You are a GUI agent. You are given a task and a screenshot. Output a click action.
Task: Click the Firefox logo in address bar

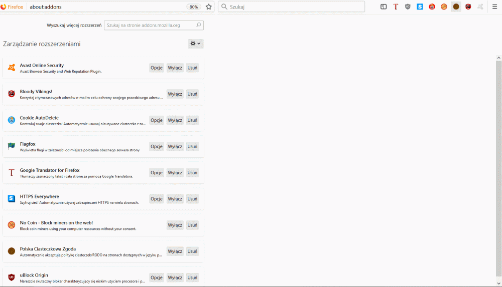[3, 7]
